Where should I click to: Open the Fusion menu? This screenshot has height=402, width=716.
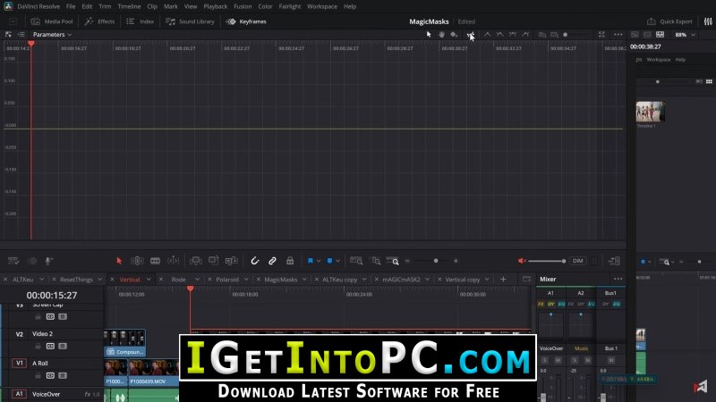pyautogui.click(x=243, y=6)
